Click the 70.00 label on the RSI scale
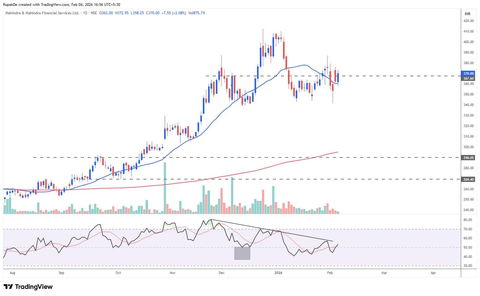The image size is (480, 296). (x=468, y=229)
